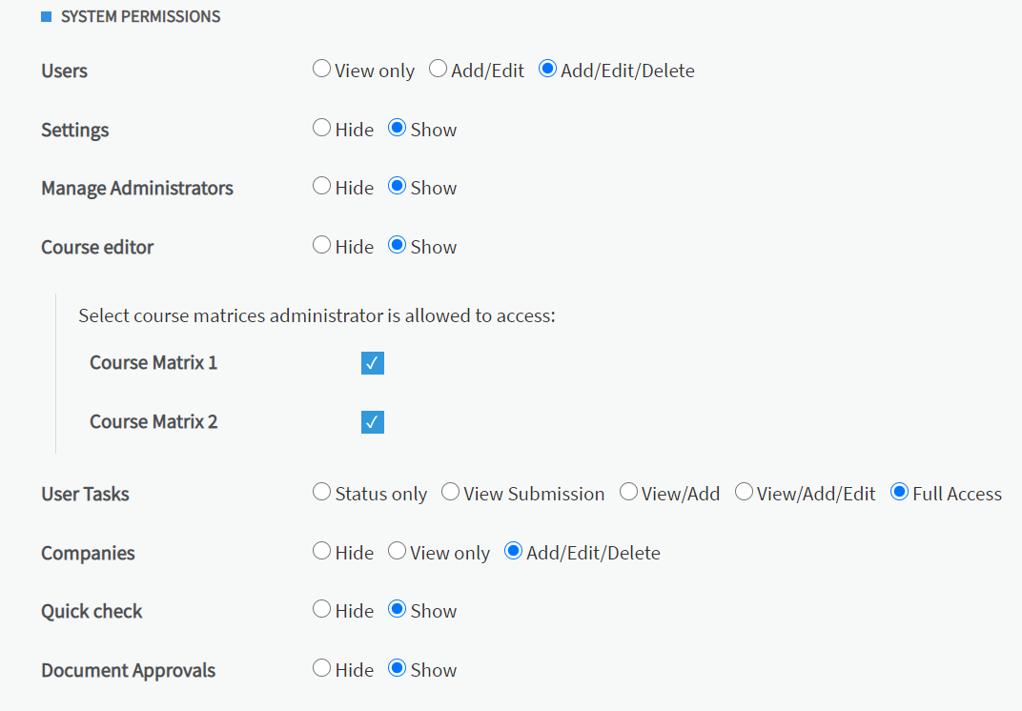Screen dimensions: 1022x711
Task: Grant Full Access for User Tasks
Action: coord(898,493)
